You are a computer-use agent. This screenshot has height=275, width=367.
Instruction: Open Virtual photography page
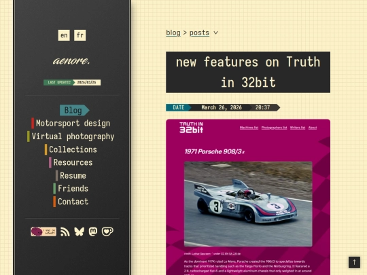(x=71, y=136)
